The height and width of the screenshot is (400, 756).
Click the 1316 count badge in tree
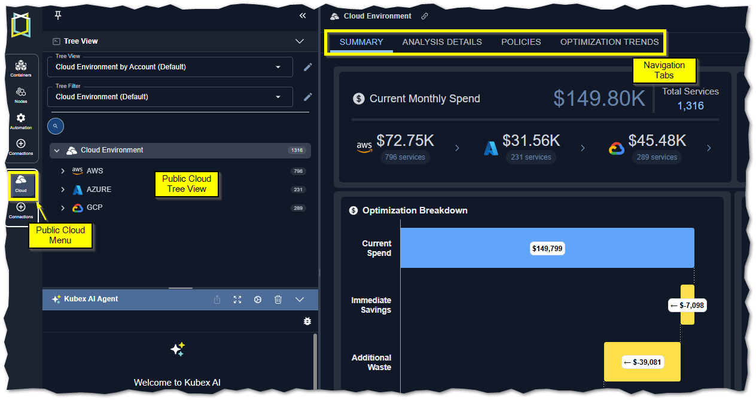pyautogui.click(x=297, y=151)
